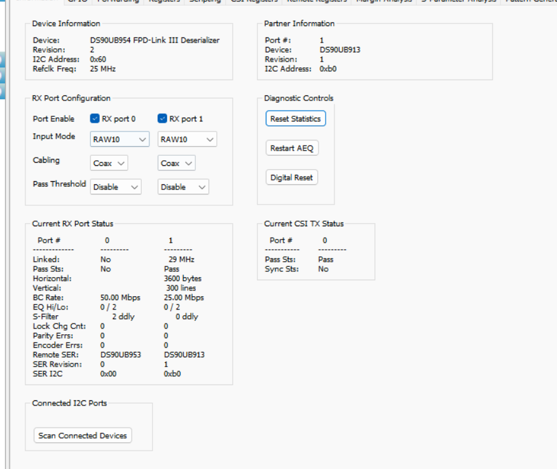
Task: Select the Refclk Freq value 25 MHz
Action: 102,69
